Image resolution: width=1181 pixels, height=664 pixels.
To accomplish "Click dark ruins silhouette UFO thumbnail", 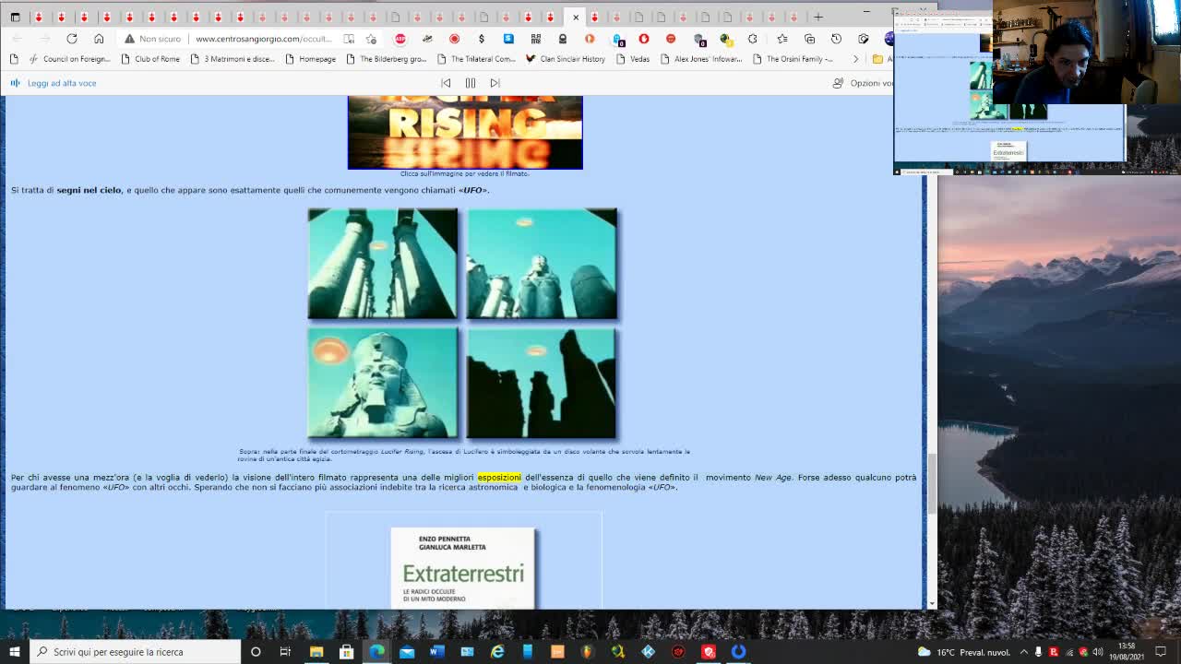I will click(542, 383).
